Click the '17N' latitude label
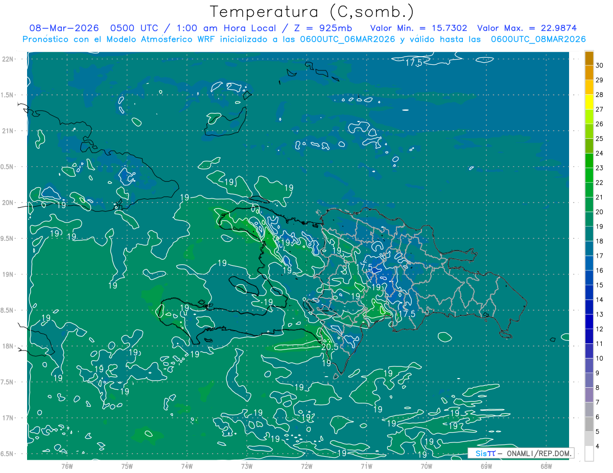Screen dimensions: 613x473 [x=8, y=418]
